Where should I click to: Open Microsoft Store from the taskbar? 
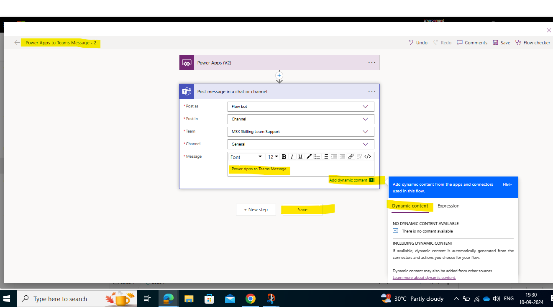click(x=210, y=299)
